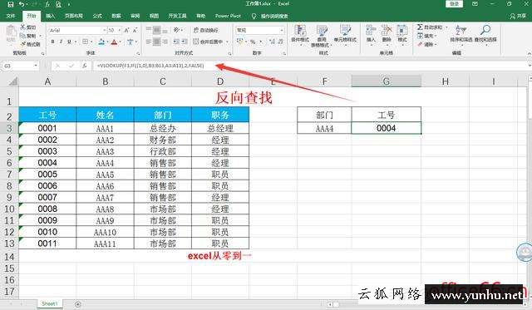Viewport: 532px width, 310px height.
Task: Cut the selection with scissors icon
Action: [27, 27]
